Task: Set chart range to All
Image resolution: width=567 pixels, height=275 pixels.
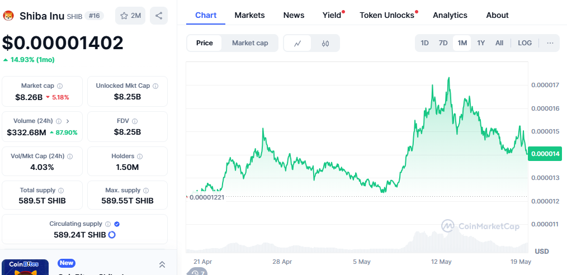Action: click(499, 43)
